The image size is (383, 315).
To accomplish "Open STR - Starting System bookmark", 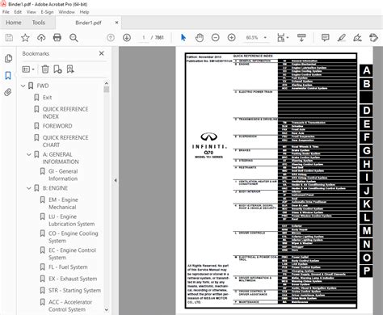I will 74,291.
